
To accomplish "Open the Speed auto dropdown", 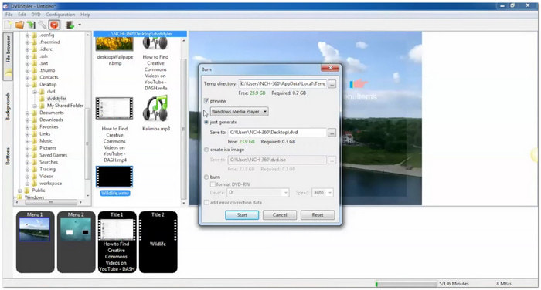I will click(x=322, y=193).
